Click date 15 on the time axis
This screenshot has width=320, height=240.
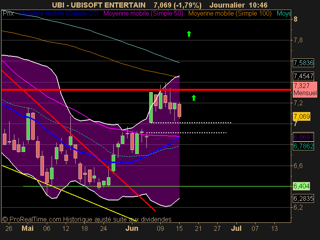179,228
